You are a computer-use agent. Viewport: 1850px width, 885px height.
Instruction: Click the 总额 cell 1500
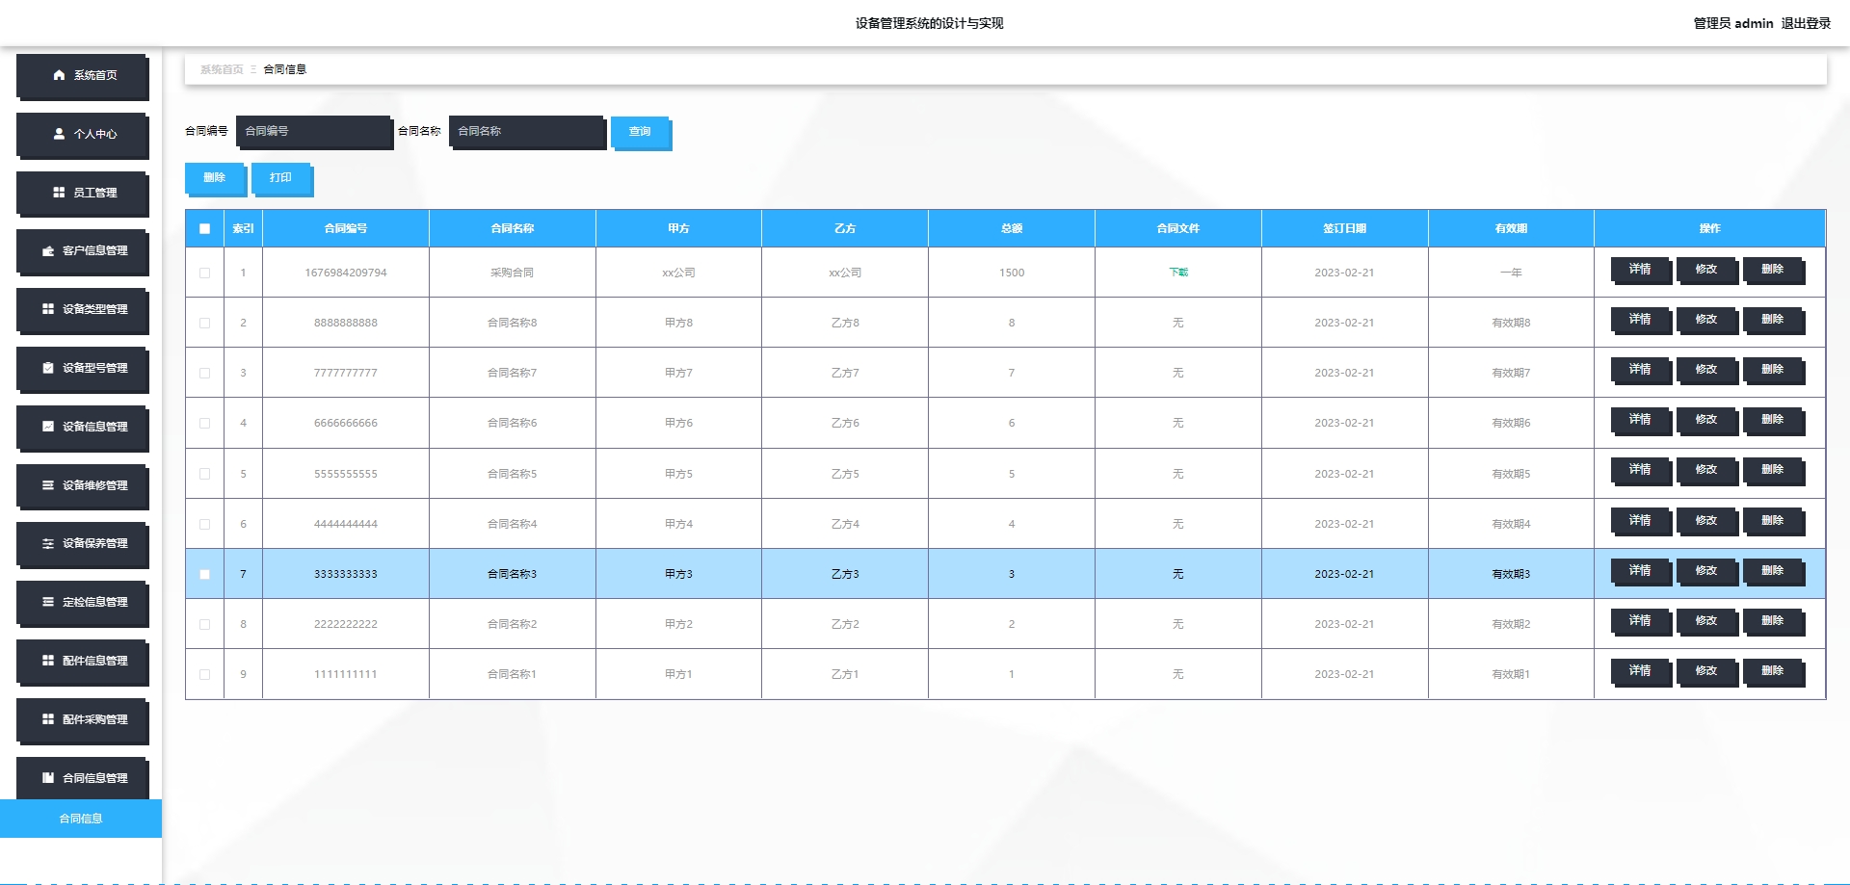point(1012,273)
